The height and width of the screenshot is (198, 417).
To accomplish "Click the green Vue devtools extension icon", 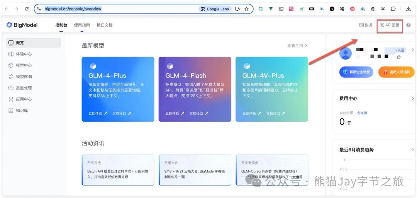I will 271,9.
